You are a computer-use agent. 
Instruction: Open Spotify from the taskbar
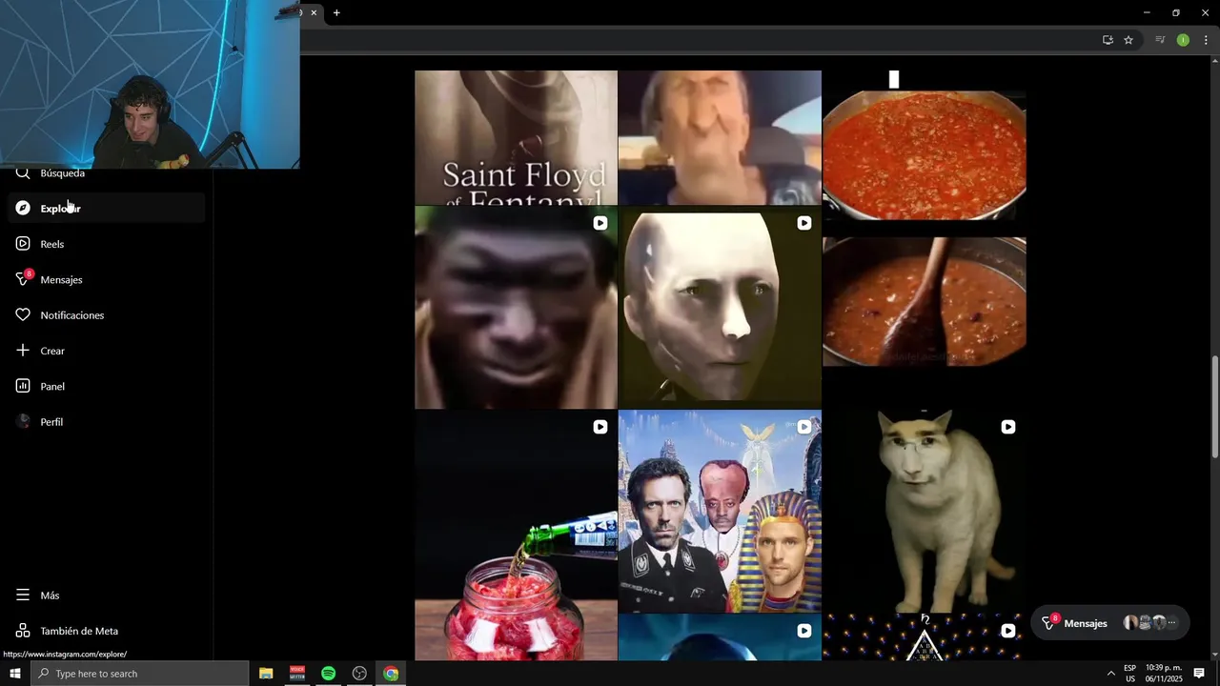click(328, 674)
